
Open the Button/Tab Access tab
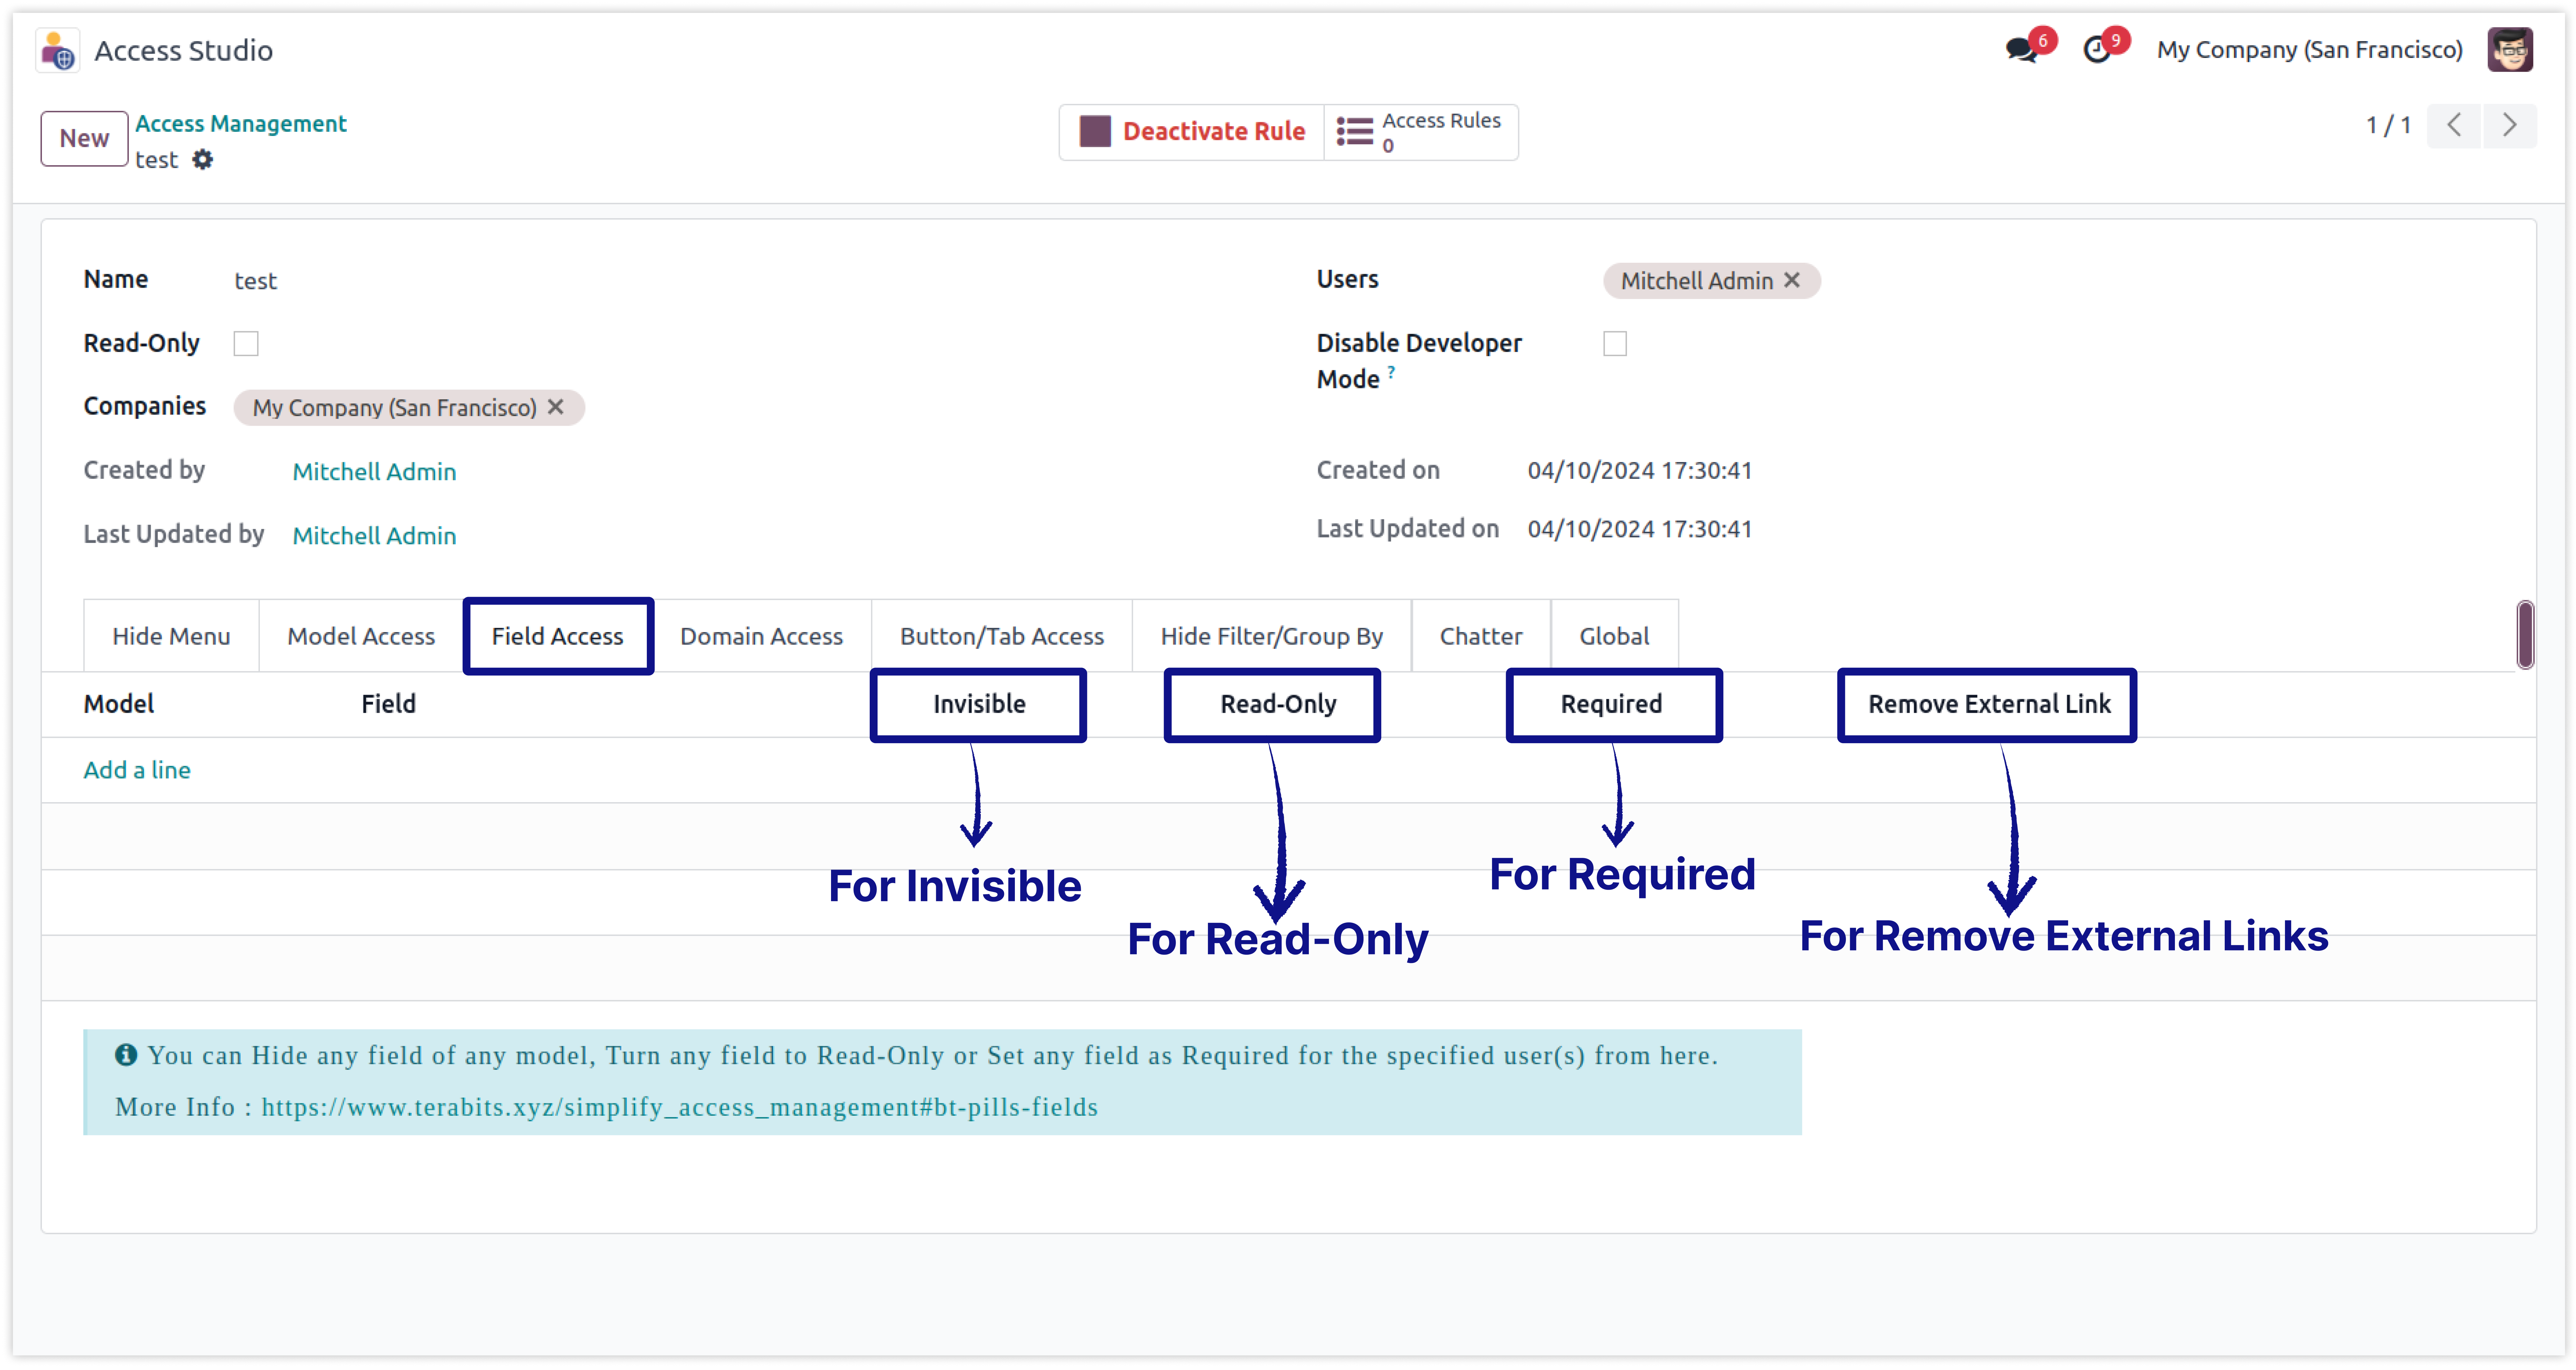[1002, 636]
